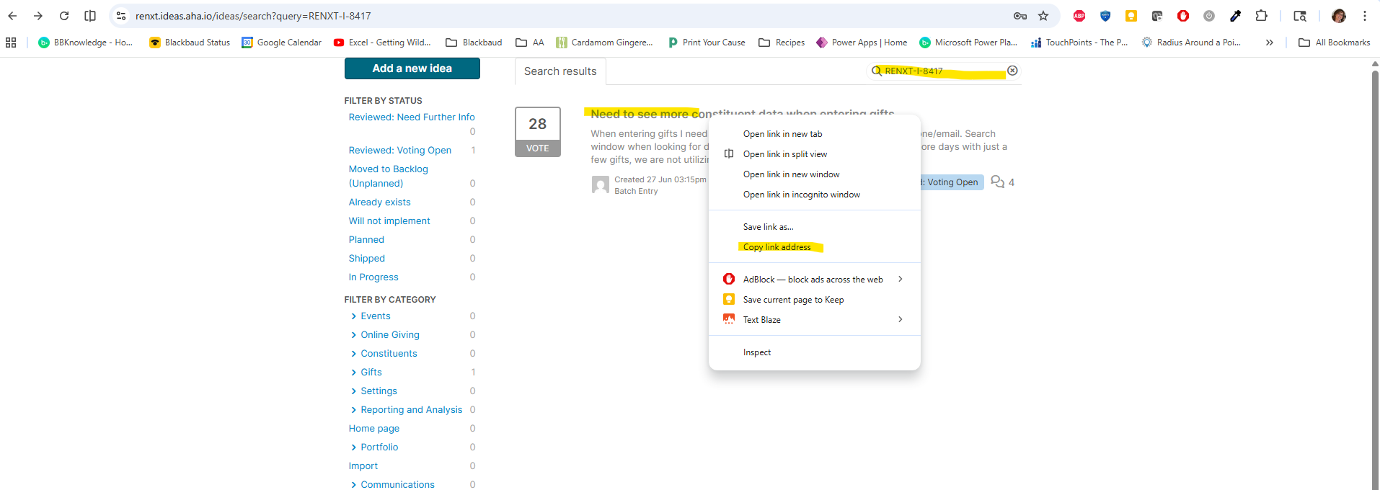
Task: Open the Home page category
Action: pyautogui.click(x=374, y=429)
